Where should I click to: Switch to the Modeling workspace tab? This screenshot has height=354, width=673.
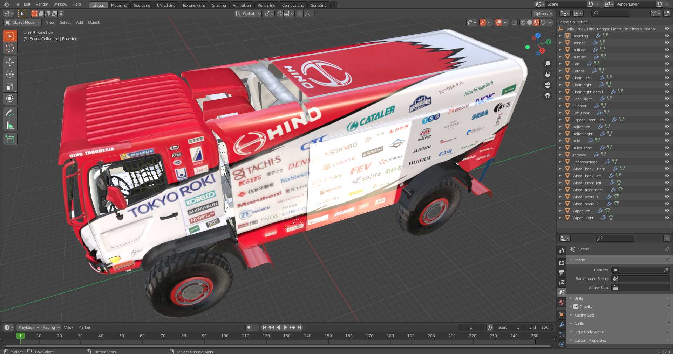(x=119, y=5)
